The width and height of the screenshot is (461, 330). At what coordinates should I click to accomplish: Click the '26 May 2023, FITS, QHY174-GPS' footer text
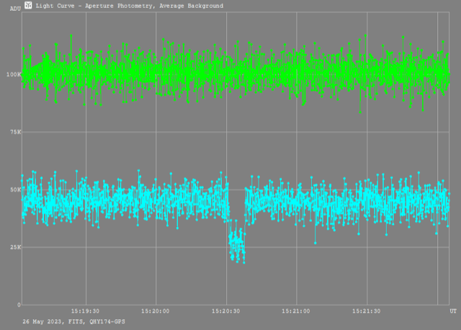(73, 322)
